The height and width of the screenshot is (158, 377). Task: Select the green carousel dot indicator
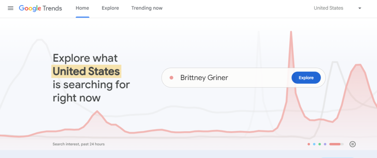click(320, 144)
